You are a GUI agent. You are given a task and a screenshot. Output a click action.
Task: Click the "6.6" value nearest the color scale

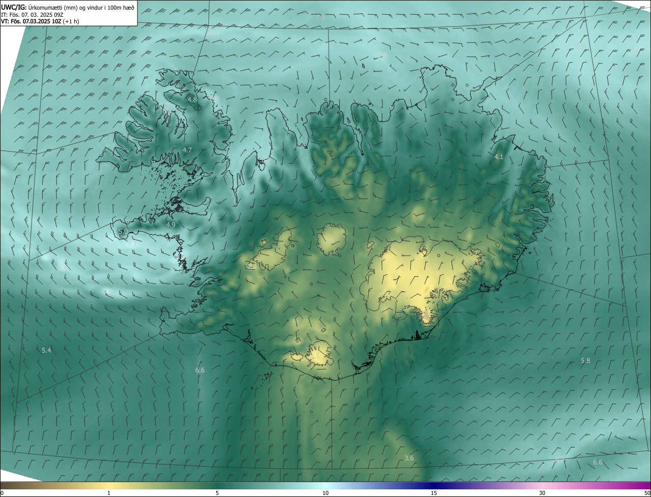click(x=598, y=462)
